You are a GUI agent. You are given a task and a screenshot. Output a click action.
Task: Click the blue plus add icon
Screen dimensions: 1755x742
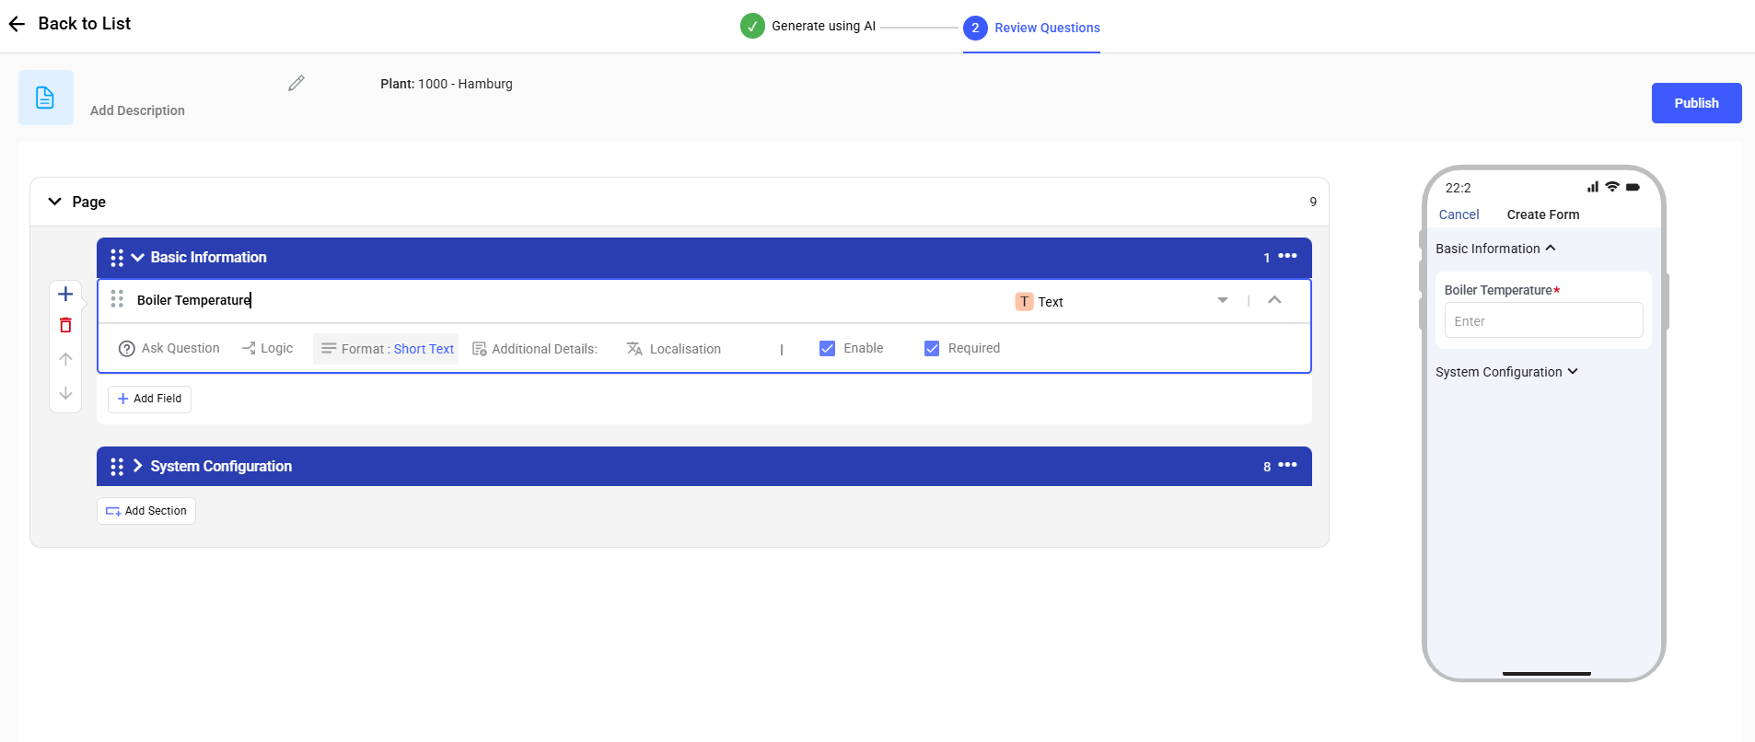click(65, 294)
